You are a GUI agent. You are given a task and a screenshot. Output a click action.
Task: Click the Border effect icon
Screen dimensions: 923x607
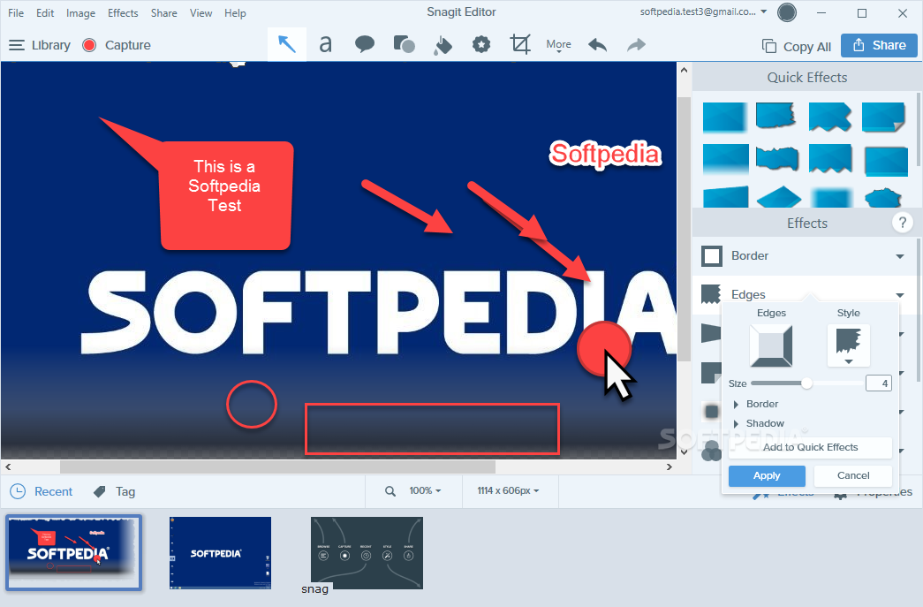tap(712, 256)
